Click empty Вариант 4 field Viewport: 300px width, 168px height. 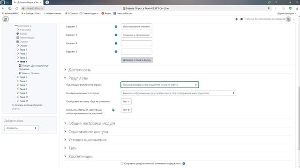click(x=136, y=43)
